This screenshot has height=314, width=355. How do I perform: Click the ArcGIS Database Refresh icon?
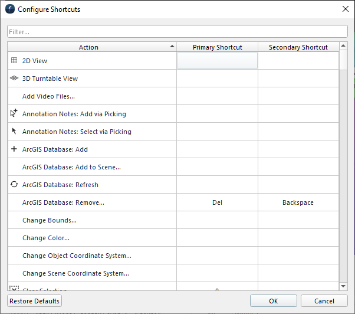14,184
